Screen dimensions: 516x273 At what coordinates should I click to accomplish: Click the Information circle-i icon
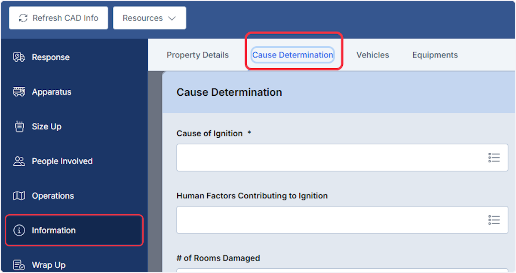click(x=19, y=231)
